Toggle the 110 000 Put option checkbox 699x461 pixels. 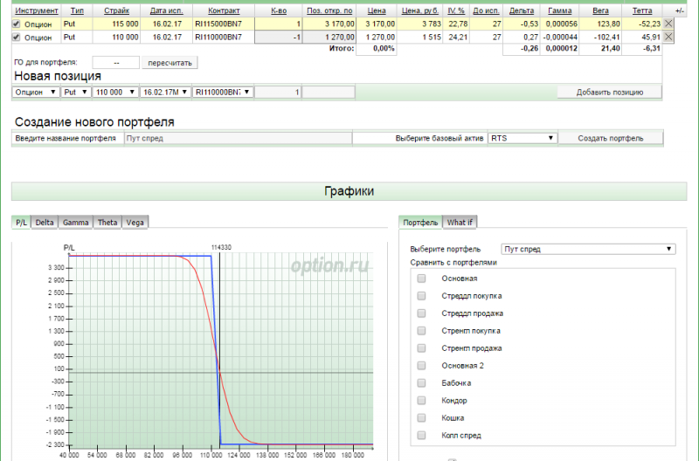pyautogui.click(x=17, y=38)
